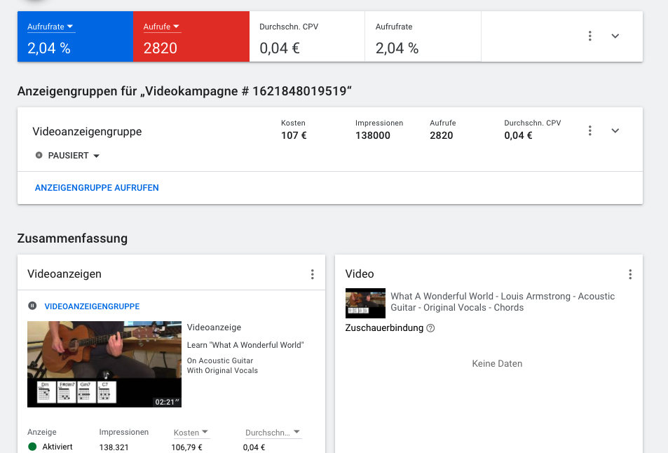Expand the metrics chart with chevron arrow
This screenshot has height=453, width=668.
click(615, 36)
